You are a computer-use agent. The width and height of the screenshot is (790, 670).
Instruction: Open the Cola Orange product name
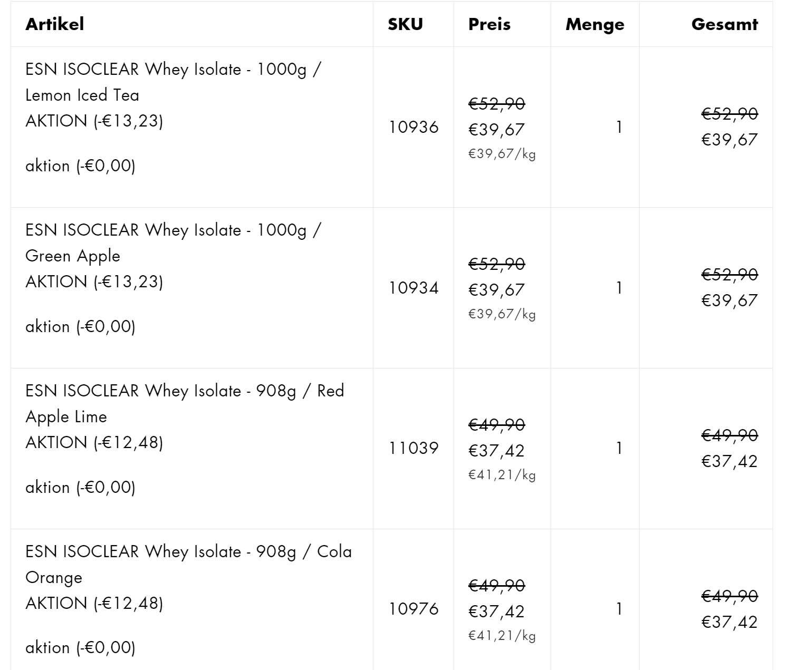coord(188,564)
